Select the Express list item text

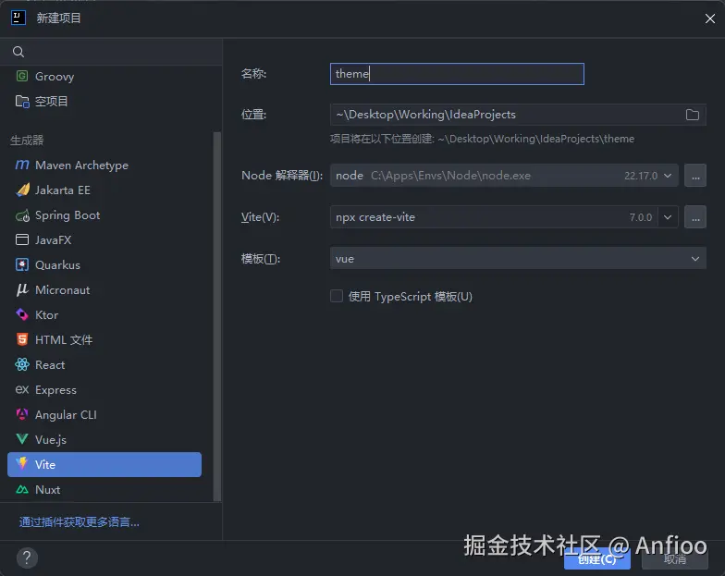pyautogui.click(x=55, y=390)
